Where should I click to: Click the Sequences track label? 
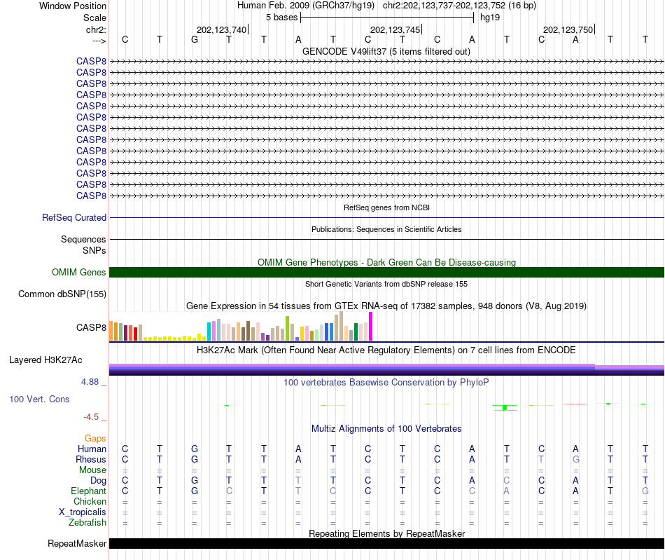(83, 239)
